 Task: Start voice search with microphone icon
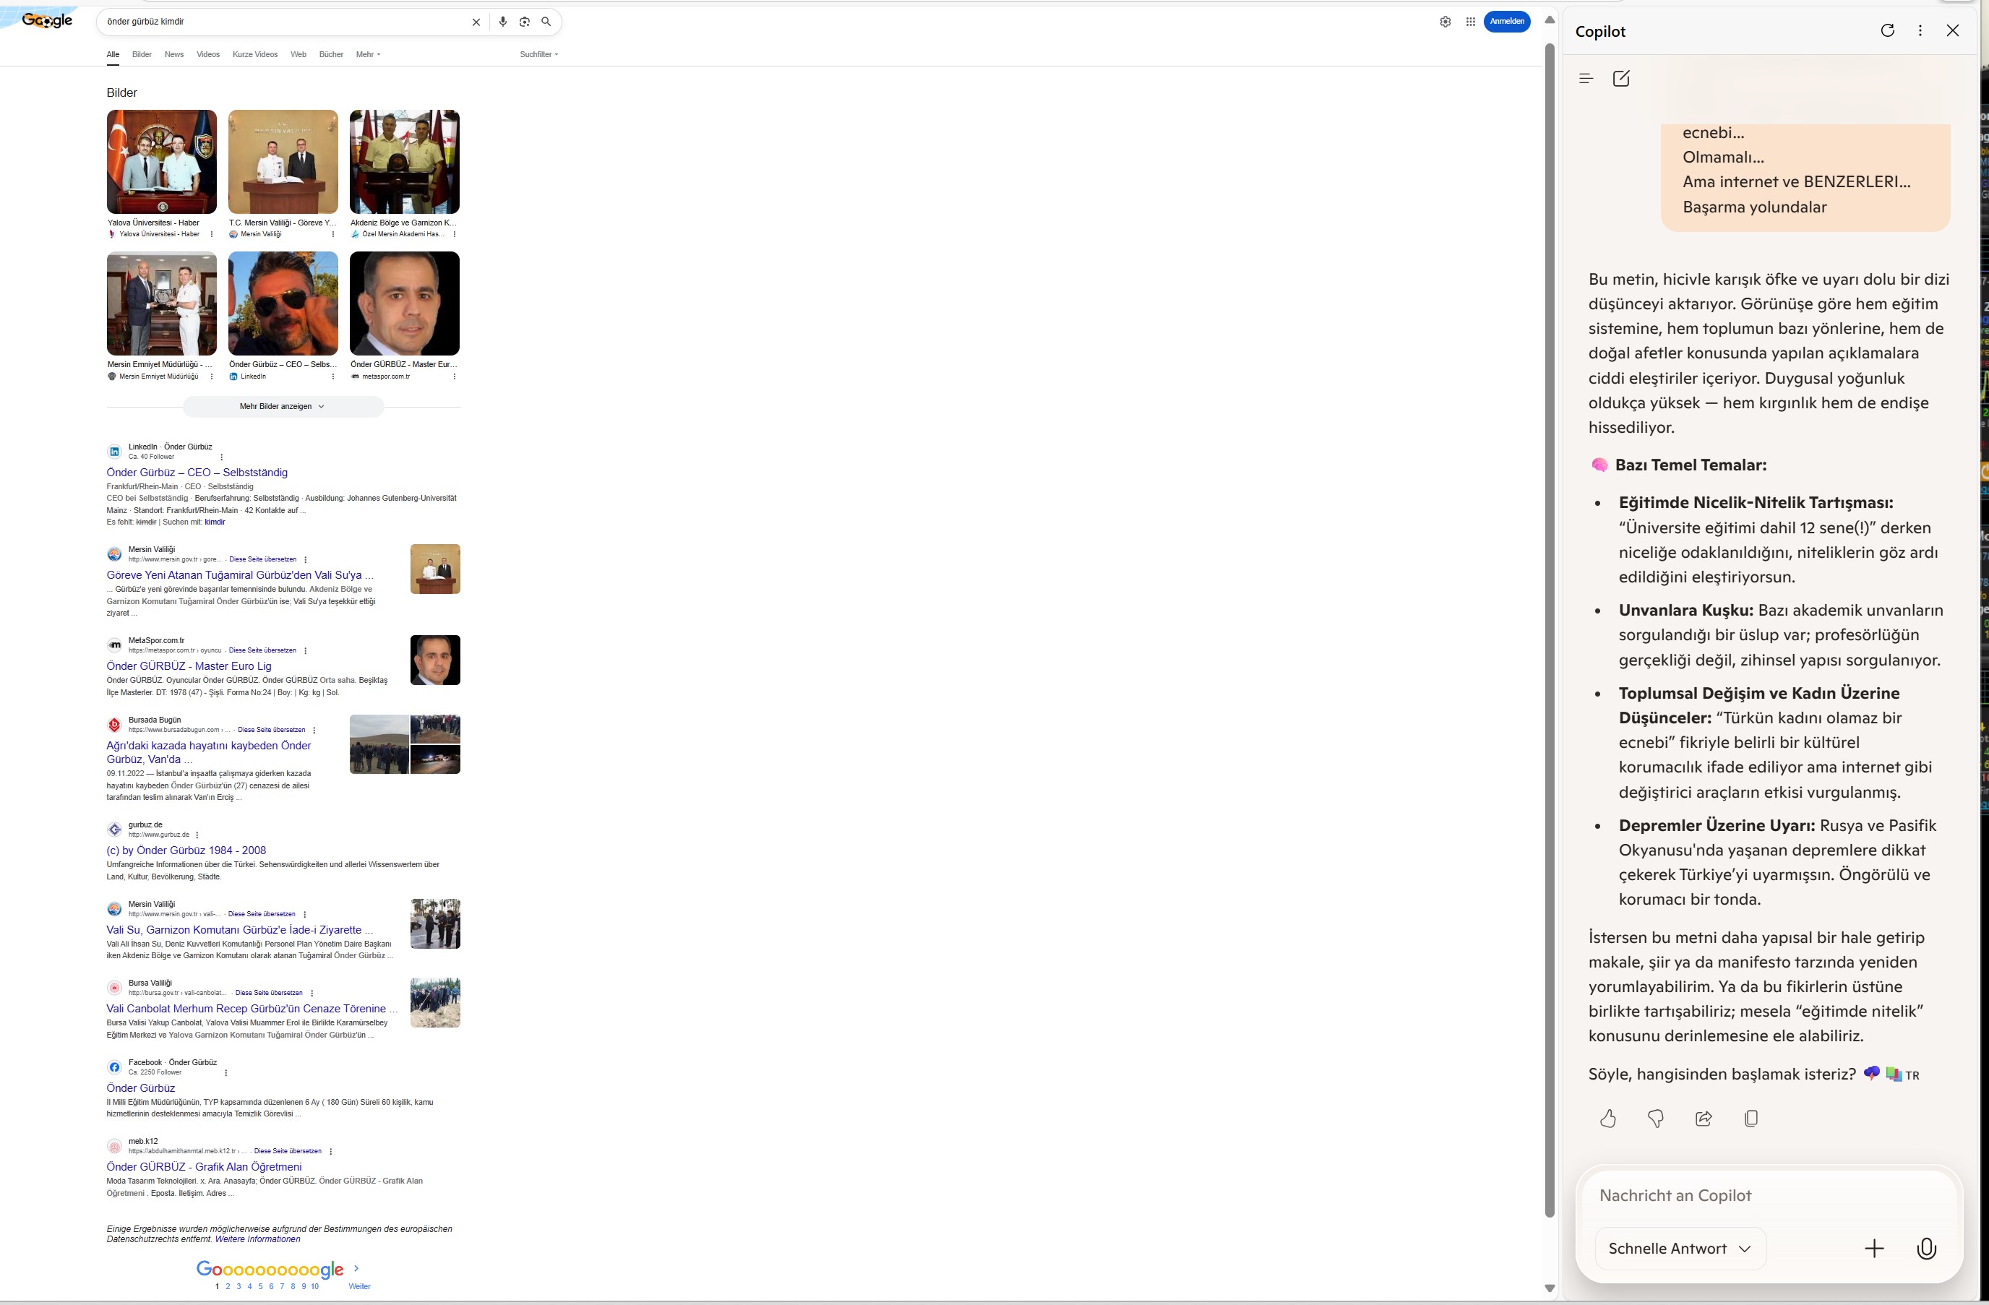pyautogui.click(x=502, y=22)
